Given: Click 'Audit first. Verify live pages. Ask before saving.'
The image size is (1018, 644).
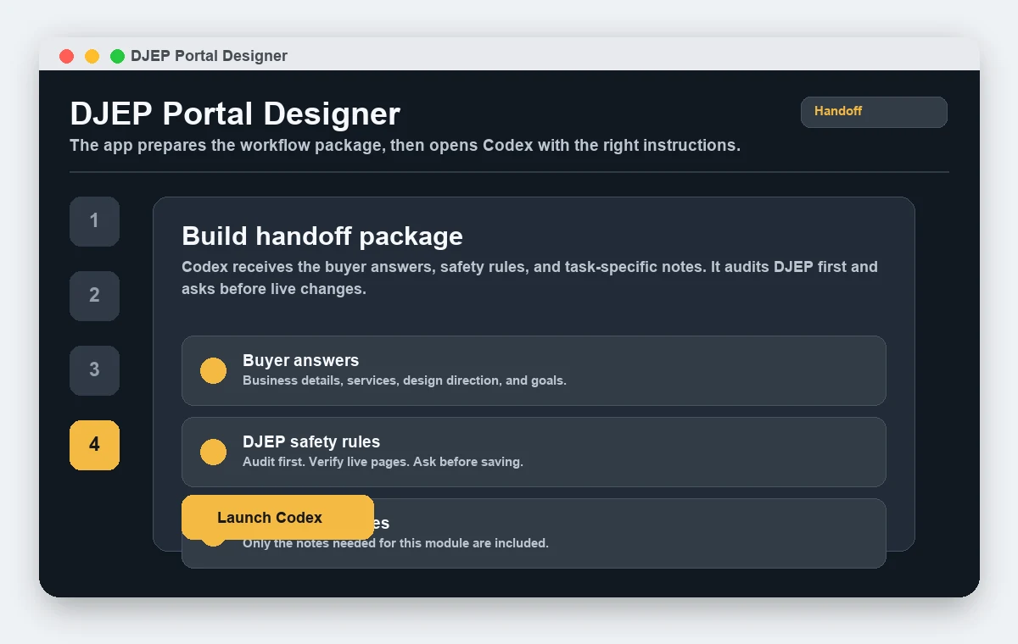Looking at the screenshot, I should pos(383,462).
